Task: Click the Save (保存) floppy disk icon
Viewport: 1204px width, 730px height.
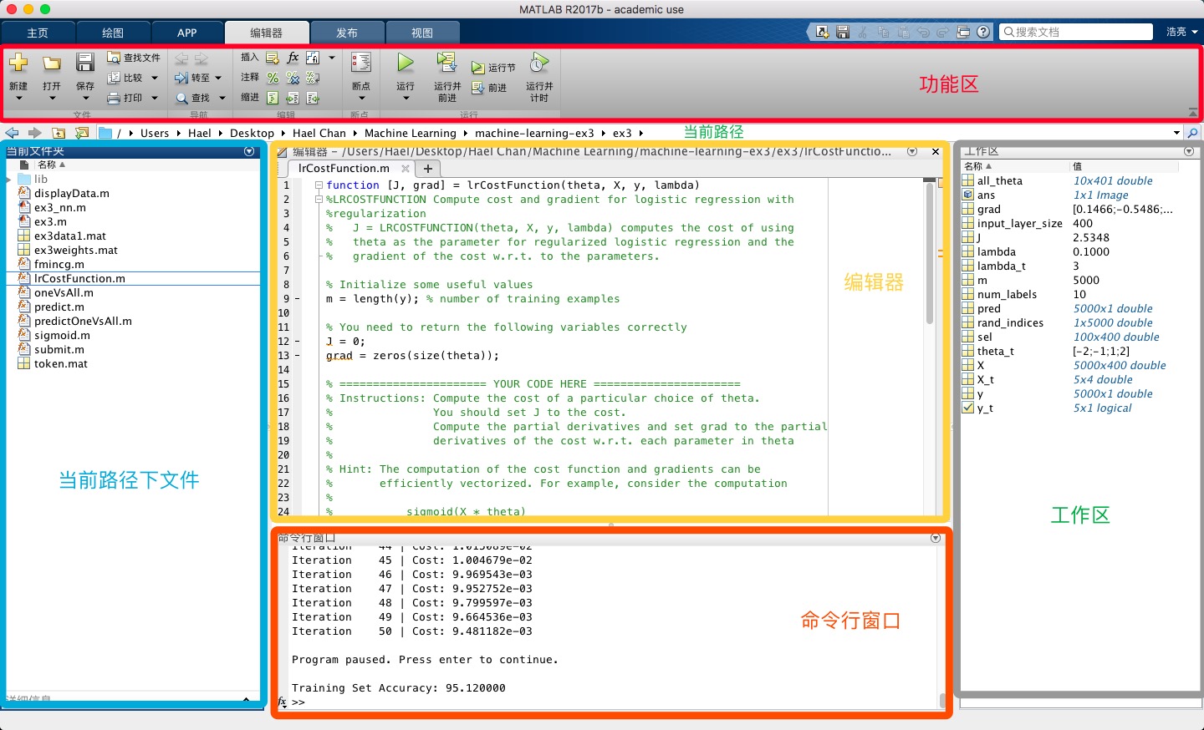Action: 85,63
